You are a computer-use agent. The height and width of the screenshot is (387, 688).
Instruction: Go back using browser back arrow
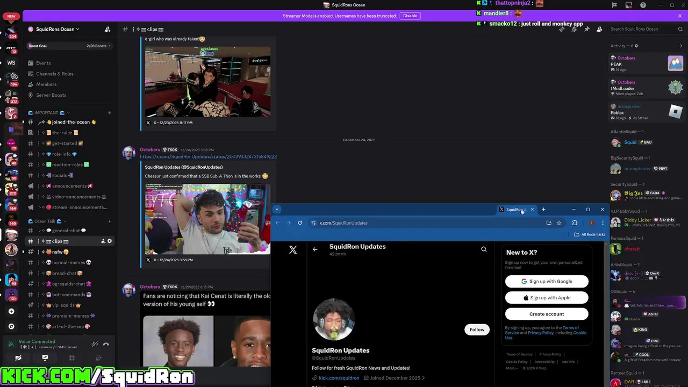pos(277,223)
